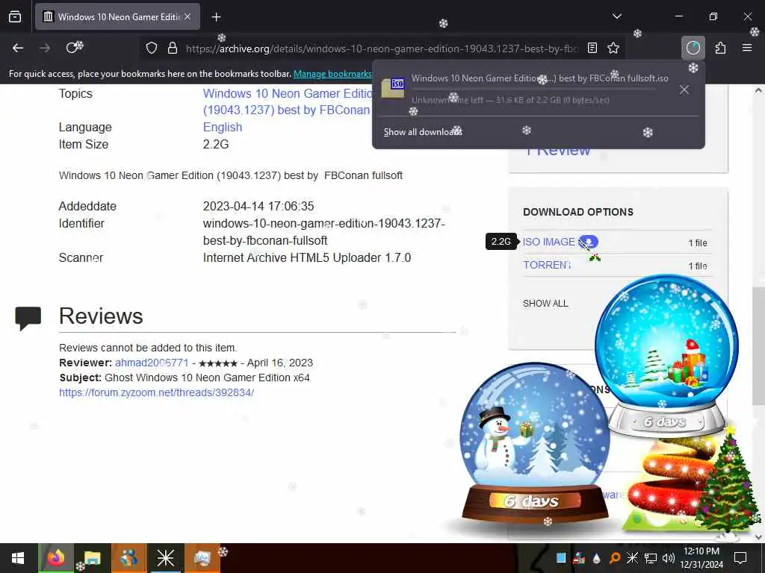Click the Reviews speech bubble icon
765x573 pixels.
[28, 318]
